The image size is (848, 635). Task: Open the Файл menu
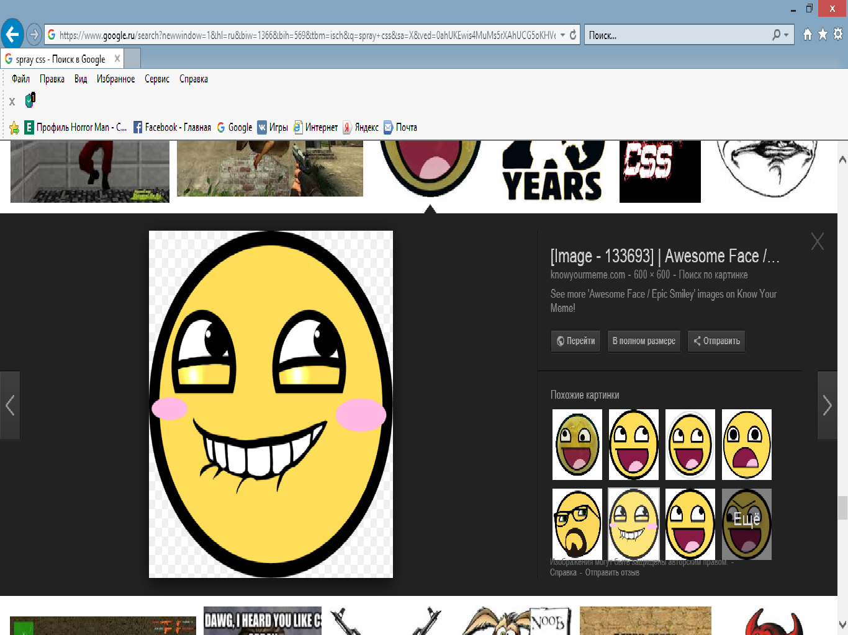pyautogui.click(x=20, y=79)
